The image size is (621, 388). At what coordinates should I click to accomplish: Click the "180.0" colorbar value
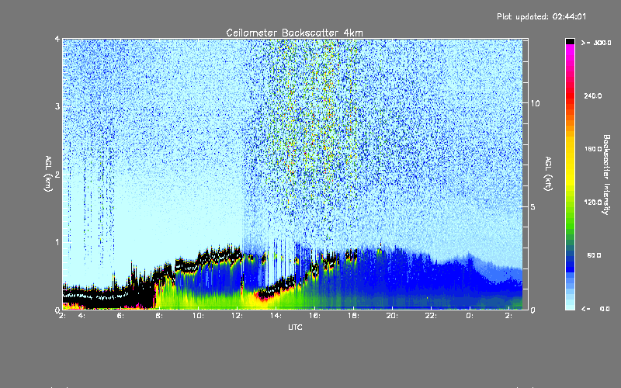(593, 149)
